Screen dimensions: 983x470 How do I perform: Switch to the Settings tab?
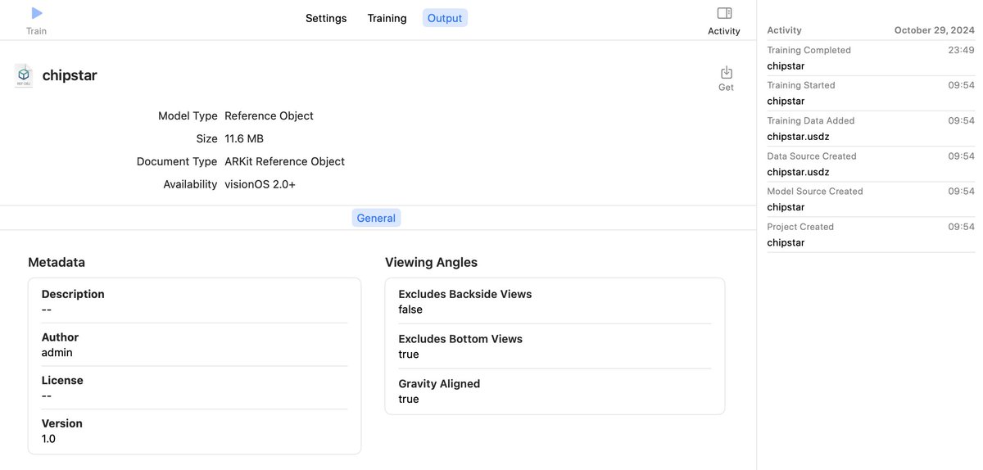326,18
